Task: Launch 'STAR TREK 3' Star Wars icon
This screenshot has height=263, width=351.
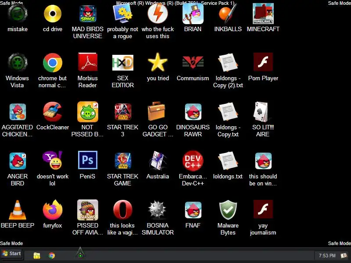Action: point(123,112)
